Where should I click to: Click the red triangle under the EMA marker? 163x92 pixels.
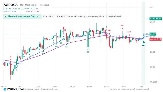129,35
